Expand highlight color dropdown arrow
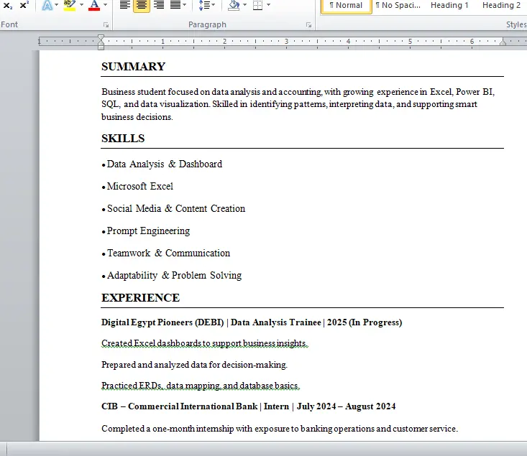The image size is (527, 456). click(81, 5)
